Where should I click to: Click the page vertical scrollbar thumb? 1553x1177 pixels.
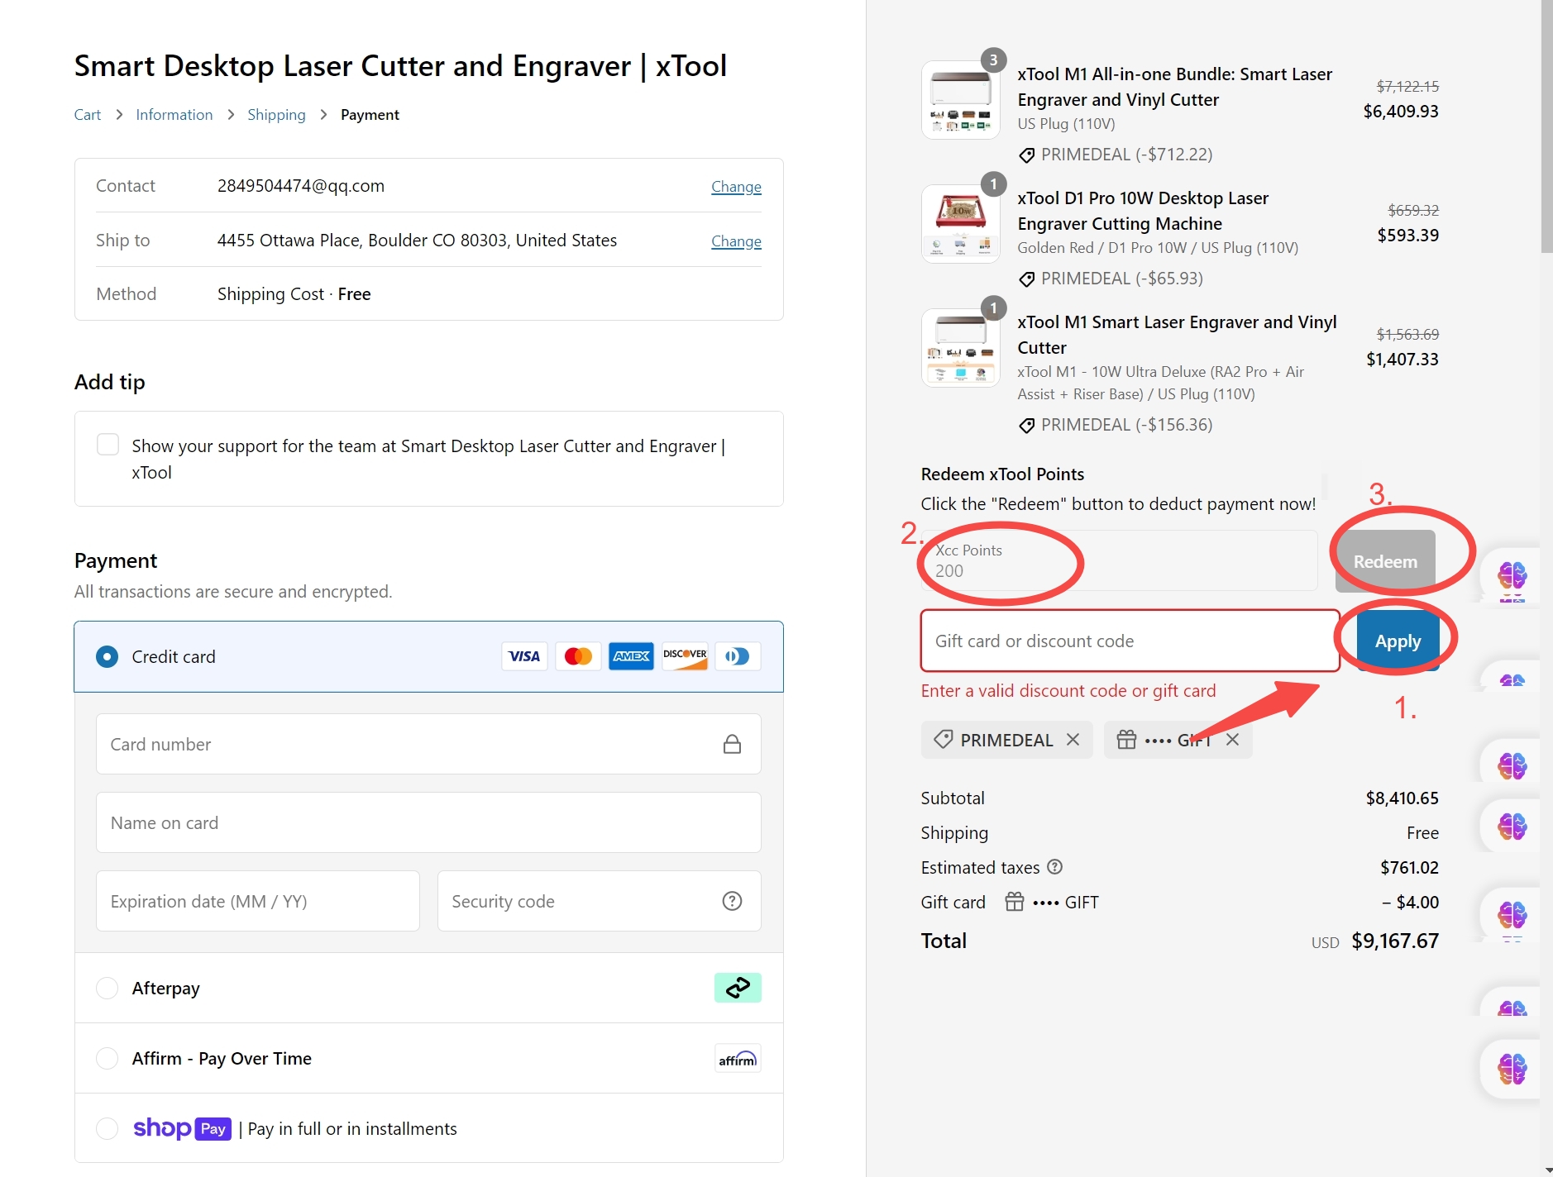pyautogui.click(x=1546, y=126)
